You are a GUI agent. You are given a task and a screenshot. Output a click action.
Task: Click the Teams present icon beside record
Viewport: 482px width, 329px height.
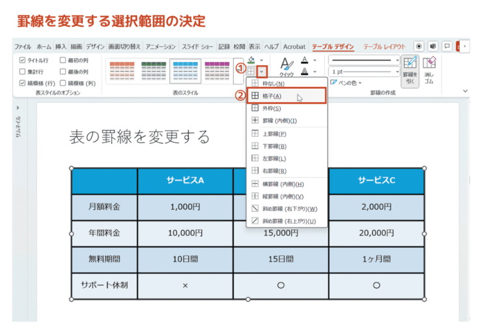(432, 46)
